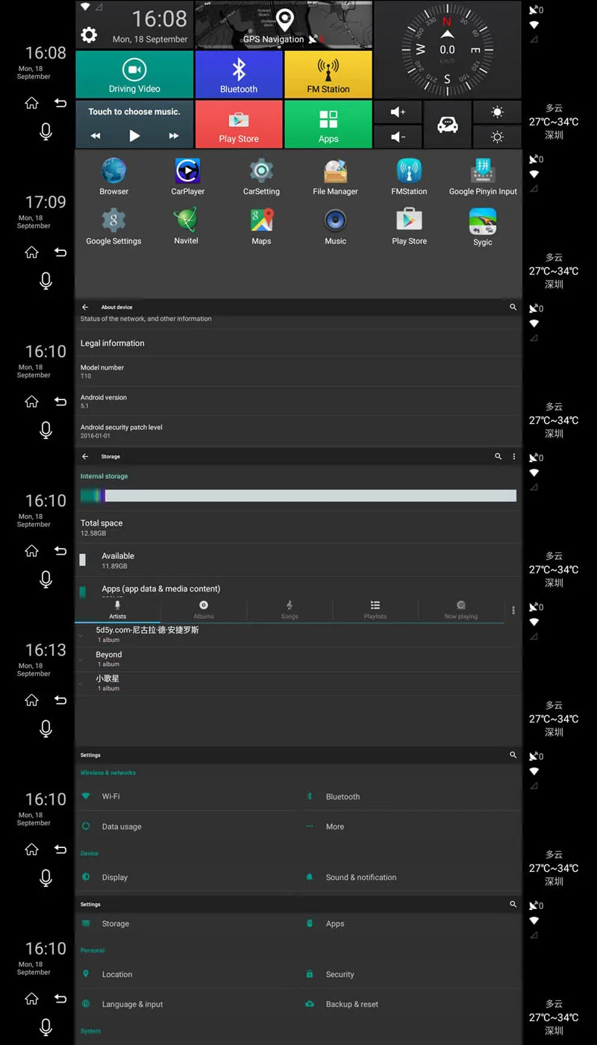
Task: Launch the Sygic app
Action: (x=483, y=226)
